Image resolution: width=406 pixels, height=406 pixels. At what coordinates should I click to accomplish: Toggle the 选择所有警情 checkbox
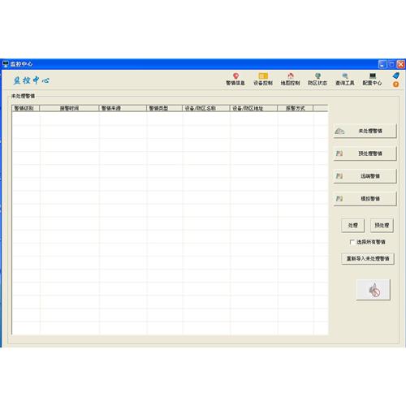click(x=352, y=242)
